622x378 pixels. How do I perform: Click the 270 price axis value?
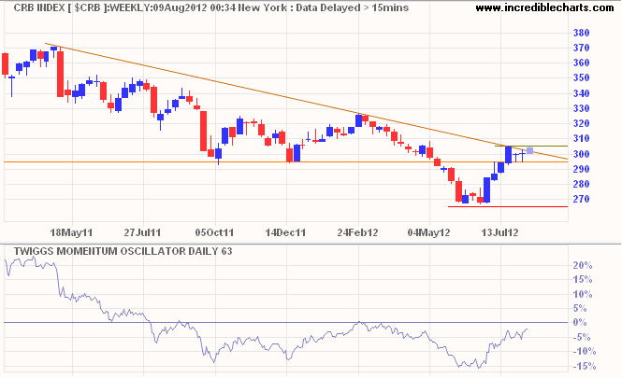click(x=581, y=199)
